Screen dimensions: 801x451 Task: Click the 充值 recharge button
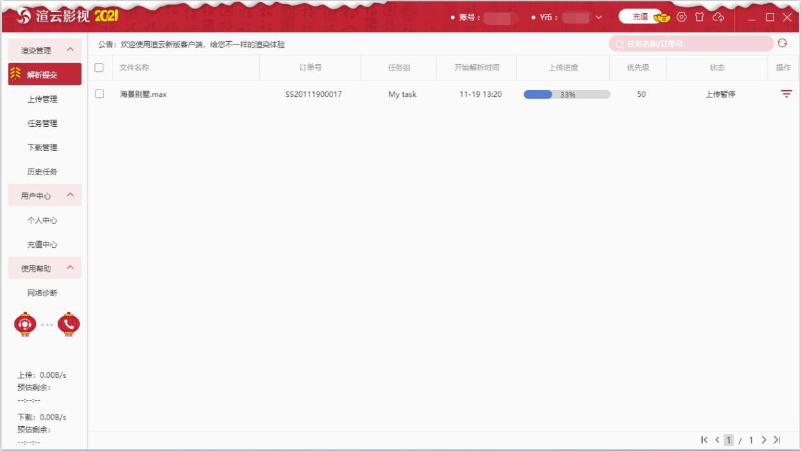tap(640, 17)
